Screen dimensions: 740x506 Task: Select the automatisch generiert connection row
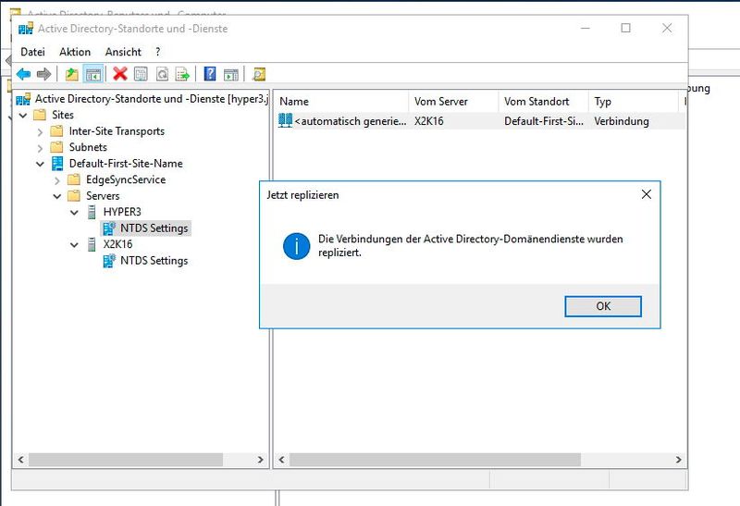click(479, 121)
